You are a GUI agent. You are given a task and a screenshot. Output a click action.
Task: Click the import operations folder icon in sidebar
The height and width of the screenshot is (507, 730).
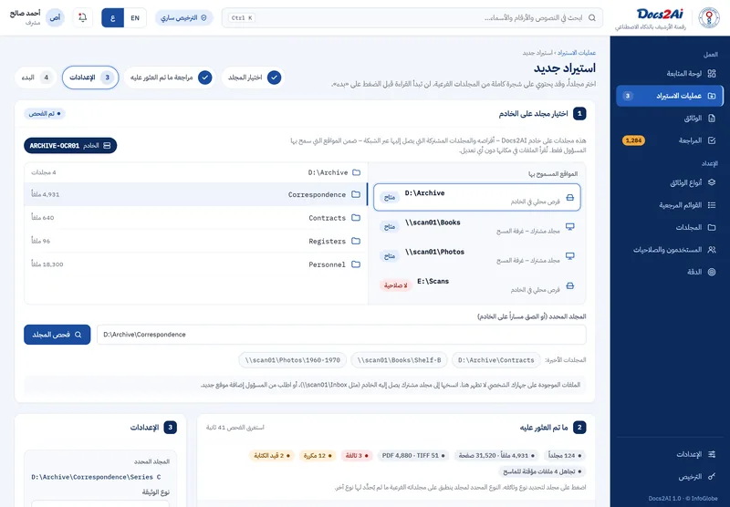point(712,96)
